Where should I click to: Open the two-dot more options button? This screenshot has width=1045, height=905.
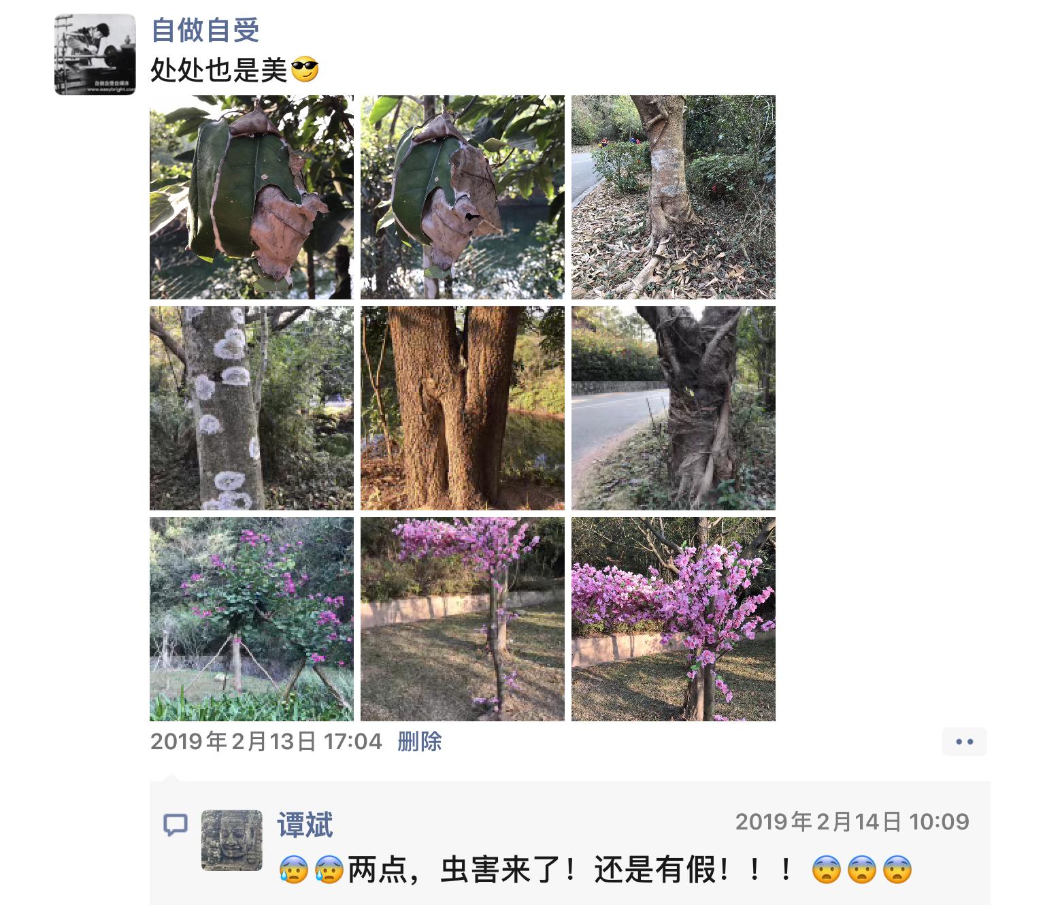tap(964, 742)
